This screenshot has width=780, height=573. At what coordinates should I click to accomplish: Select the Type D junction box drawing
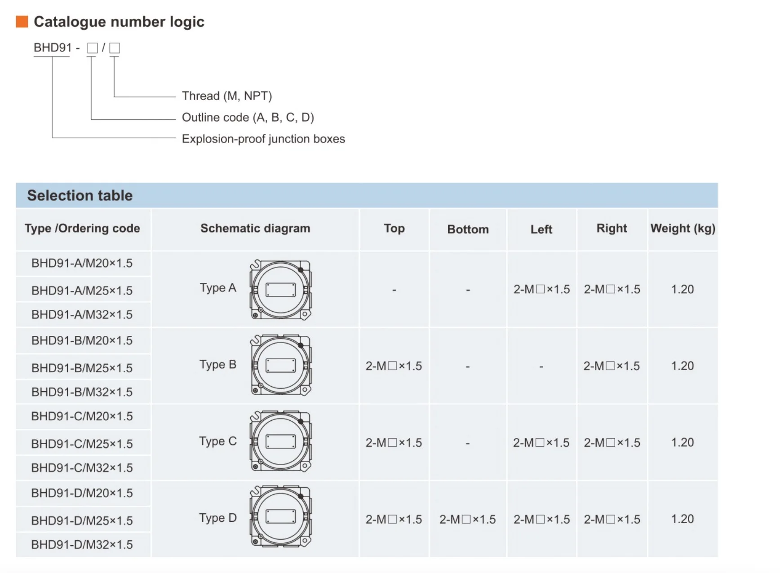[280, 517]
